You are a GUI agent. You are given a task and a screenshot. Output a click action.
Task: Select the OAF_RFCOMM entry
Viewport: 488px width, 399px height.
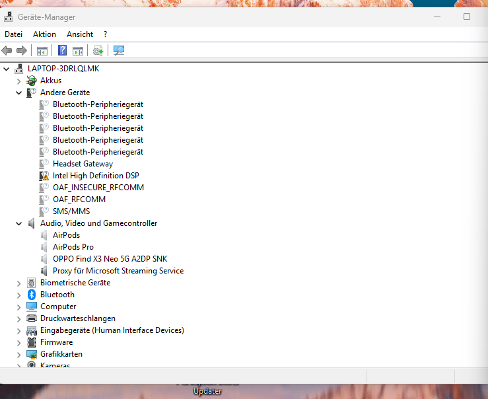tap(79, 199)
